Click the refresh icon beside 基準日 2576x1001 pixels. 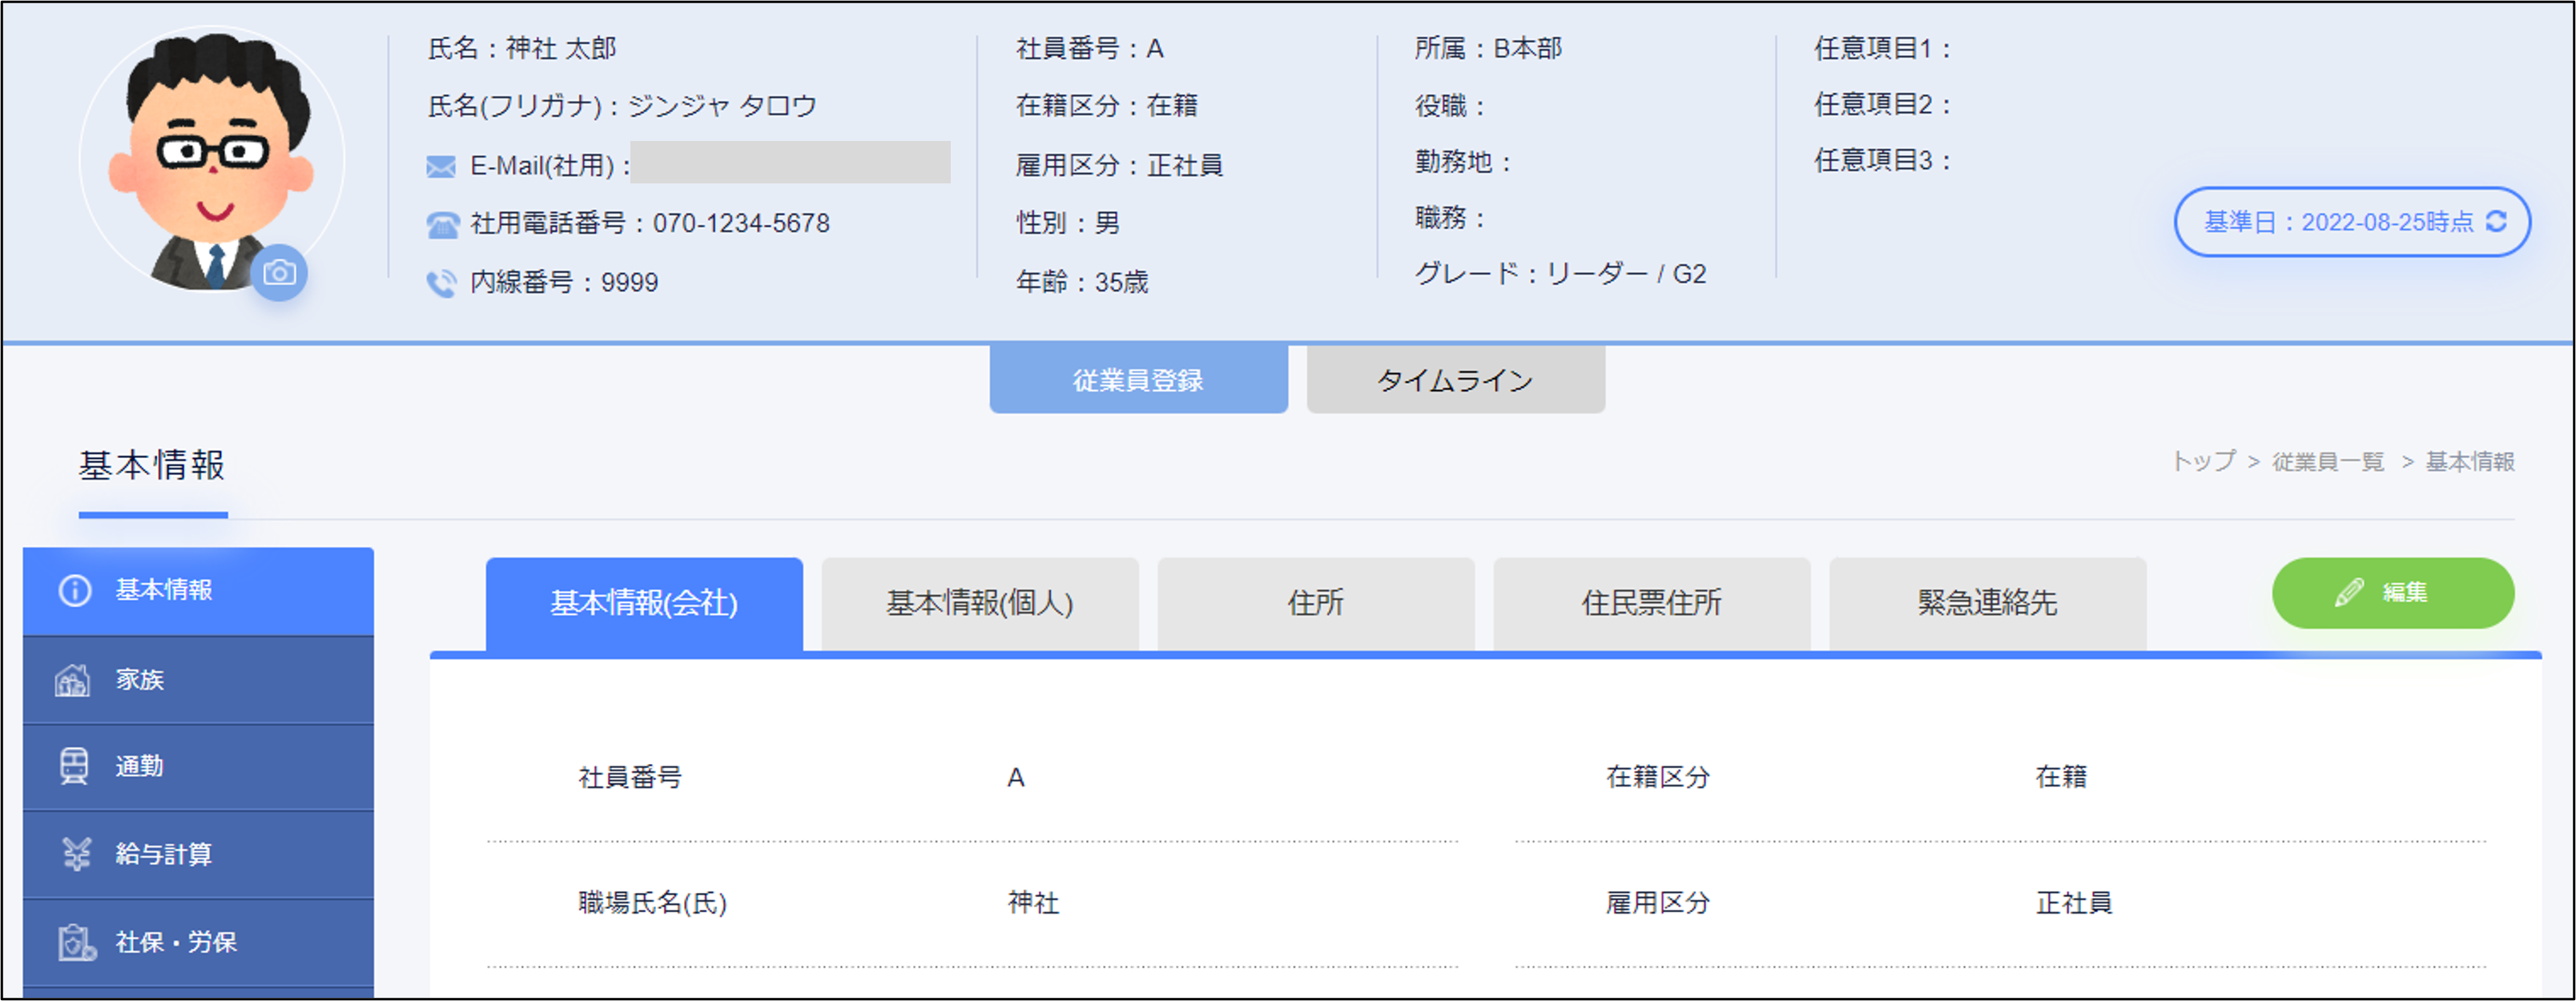pyautogui.click(x=2496, y=221)
